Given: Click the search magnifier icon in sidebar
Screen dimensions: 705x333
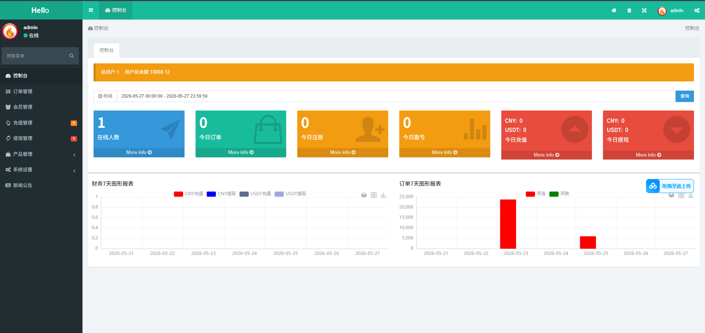Looking at the screenshot, I should [72, 56].
